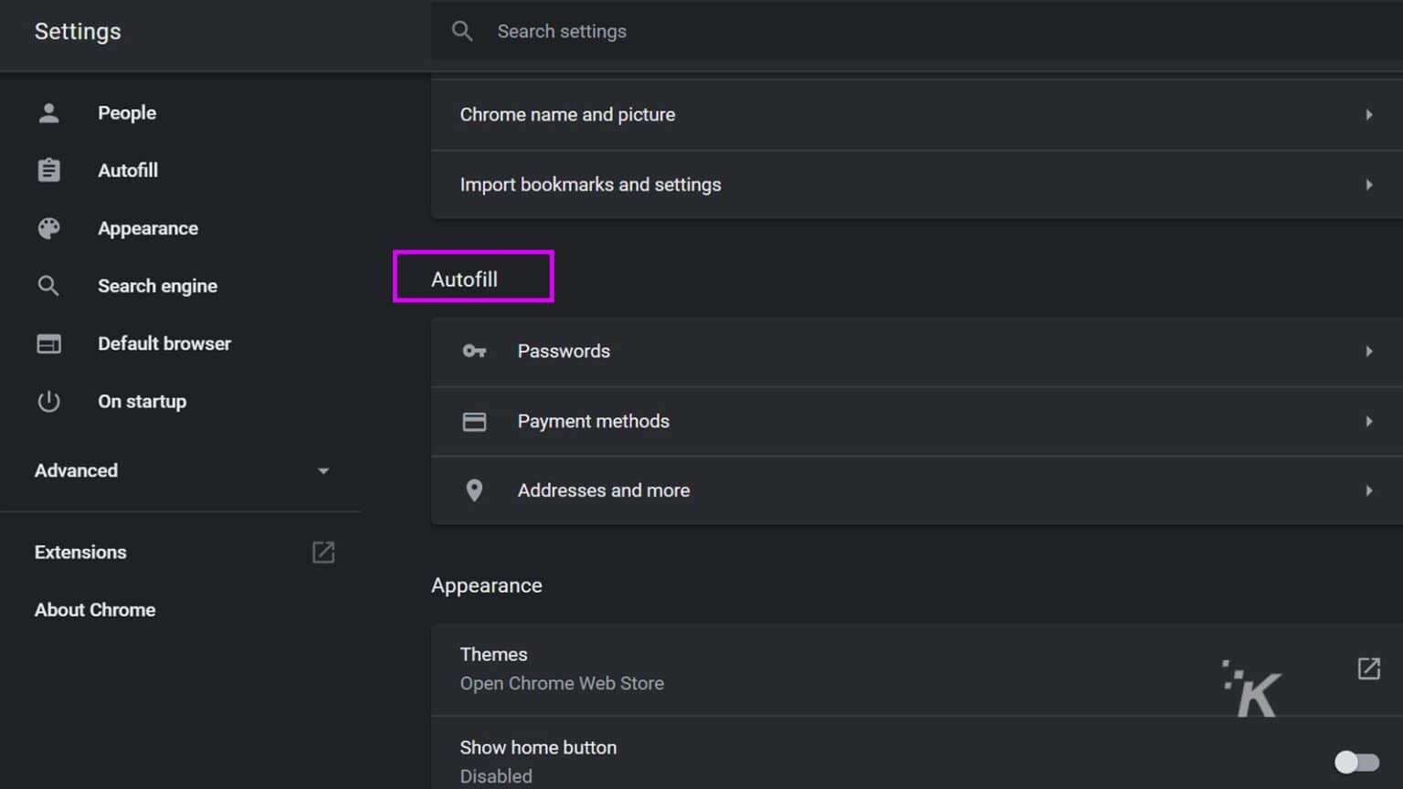Click the Passwords key icon
This screenshot has height=789, width=1403.
(474, 351)
